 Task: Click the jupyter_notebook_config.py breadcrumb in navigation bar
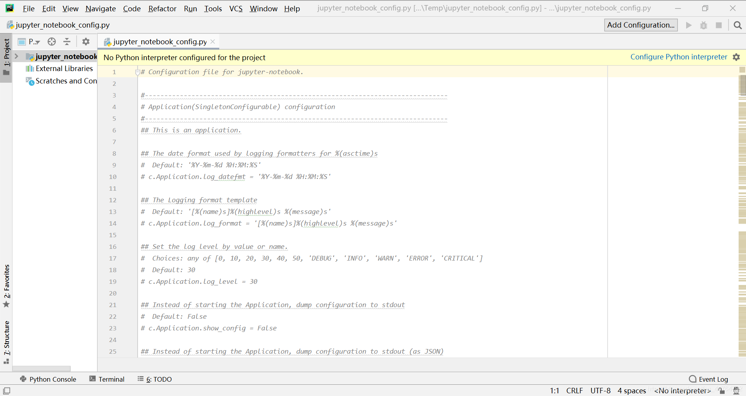58,25
